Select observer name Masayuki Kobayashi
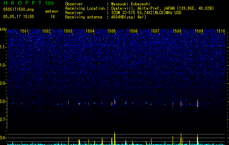The height and width of the screenshot is (145, 229). (x=131, y=4)
